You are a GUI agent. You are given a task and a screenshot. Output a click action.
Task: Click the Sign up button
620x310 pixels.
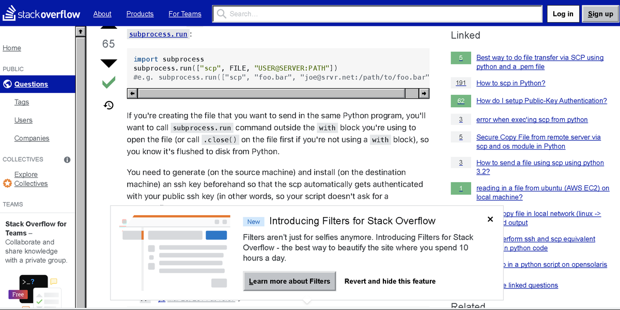pyautogui.click(x=600, y=14)
